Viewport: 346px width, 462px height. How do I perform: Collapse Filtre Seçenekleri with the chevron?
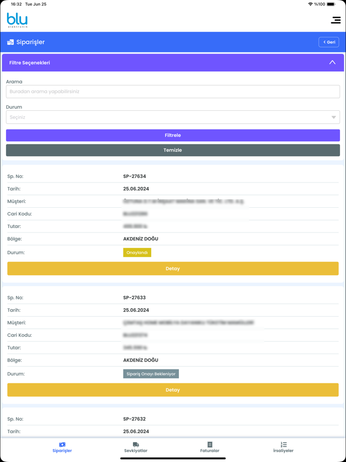point(333,62)
